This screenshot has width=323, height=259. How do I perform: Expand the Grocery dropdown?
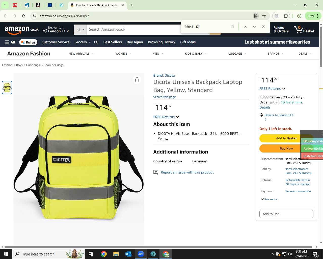[x=82, y=42]
